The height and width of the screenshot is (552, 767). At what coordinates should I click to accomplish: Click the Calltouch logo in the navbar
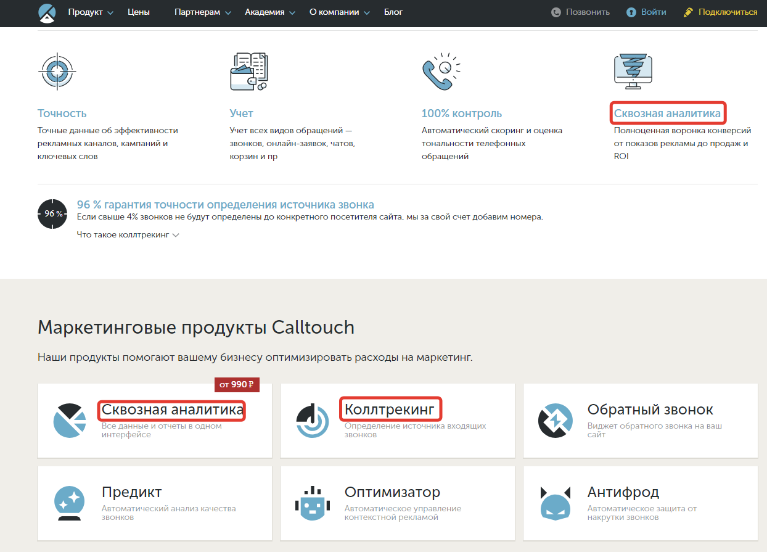tap(47, 12)
